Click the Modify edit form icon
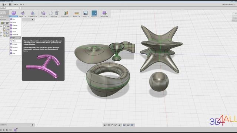 [23, 13]
